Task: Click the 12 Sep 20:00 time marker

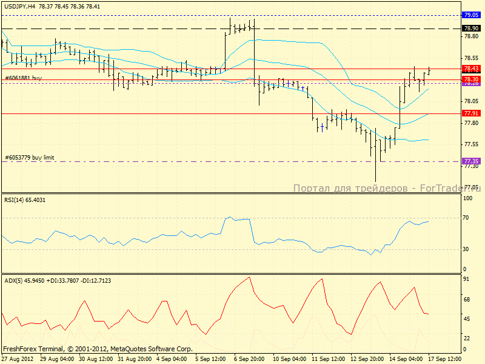Action: (366, 359)
